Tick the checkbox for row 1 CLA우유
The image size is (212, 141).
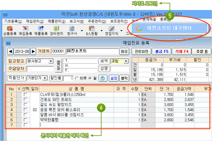tap(25, 94)
